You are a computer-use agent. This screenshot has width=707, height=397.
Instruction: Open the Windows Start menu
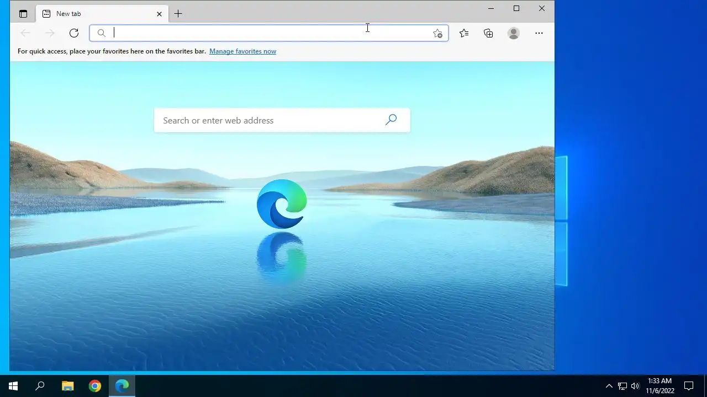coord(13,386)
